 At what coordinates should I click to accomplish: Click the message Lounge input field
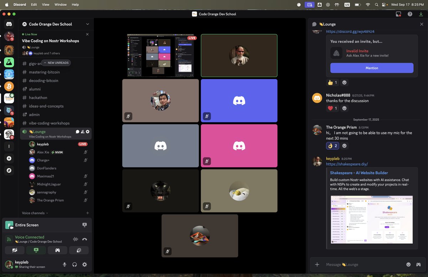pyautogui.click(x=364, y=265)
